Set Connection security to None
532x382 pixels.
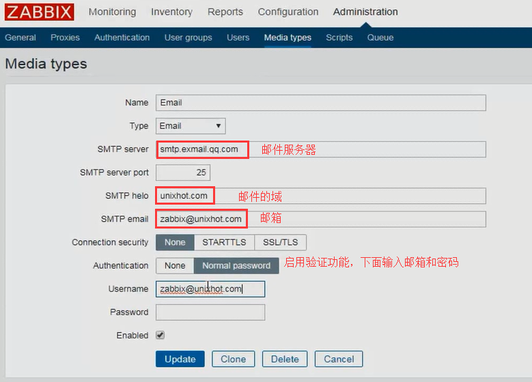pos(175,242)
